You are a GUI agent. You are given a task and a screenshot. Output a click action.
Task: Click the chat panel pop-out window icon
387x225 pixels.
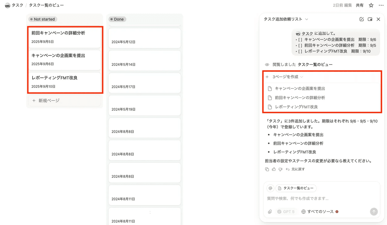click(x=370, y=19)
